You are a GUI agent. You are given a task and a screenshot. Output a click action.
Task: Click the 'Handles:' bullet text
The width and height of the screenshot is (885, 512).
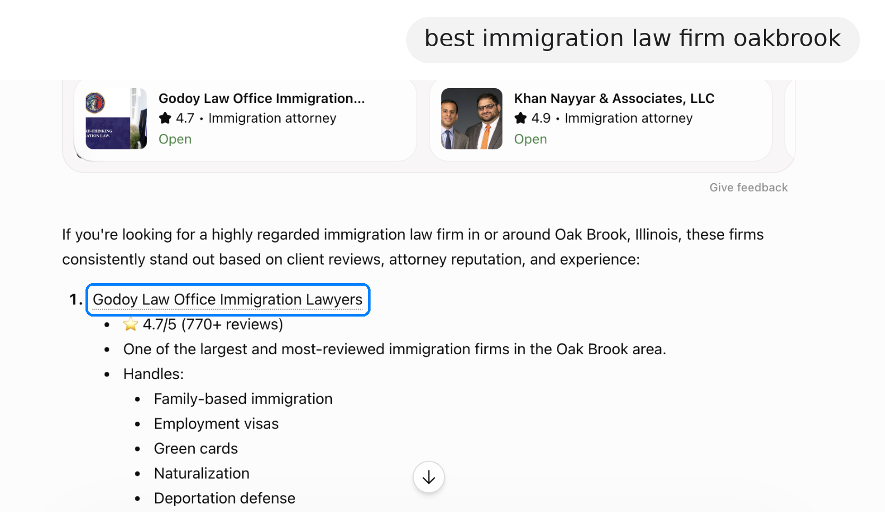pos(153,374)
